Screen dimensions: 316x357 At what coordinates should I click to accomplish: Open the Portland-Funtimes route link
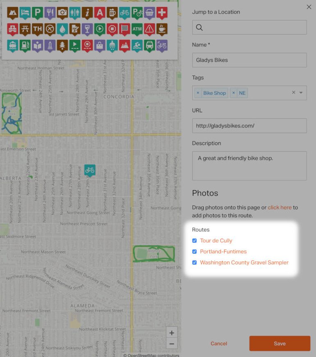(x=223, y=252)
